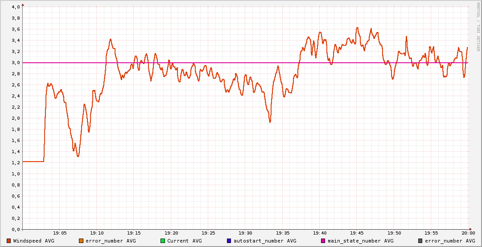The image size is (482, 247).
Task: Click the 1,2 y-axis value label
Action: pos(16,163)
